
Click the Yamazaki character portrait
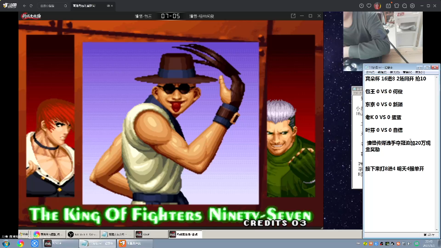[x=291, y=116]
